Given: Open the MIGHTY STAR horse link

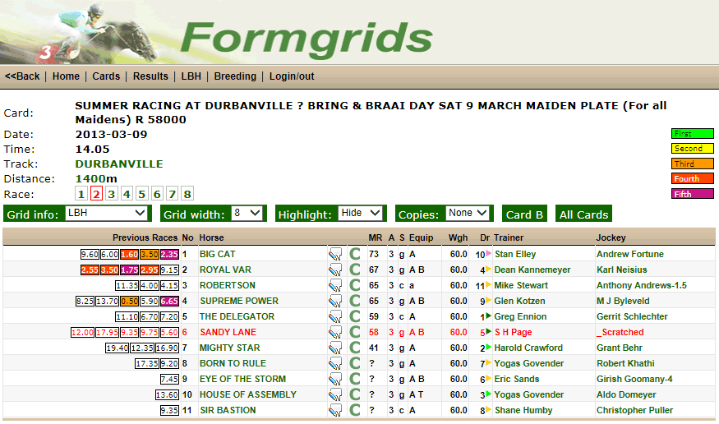Looking at the screenshot, I should (x=230, y=348).
